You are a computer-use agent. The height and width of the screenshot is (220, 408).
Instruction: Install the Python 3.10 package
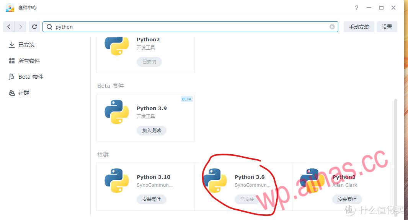(152, 199)
